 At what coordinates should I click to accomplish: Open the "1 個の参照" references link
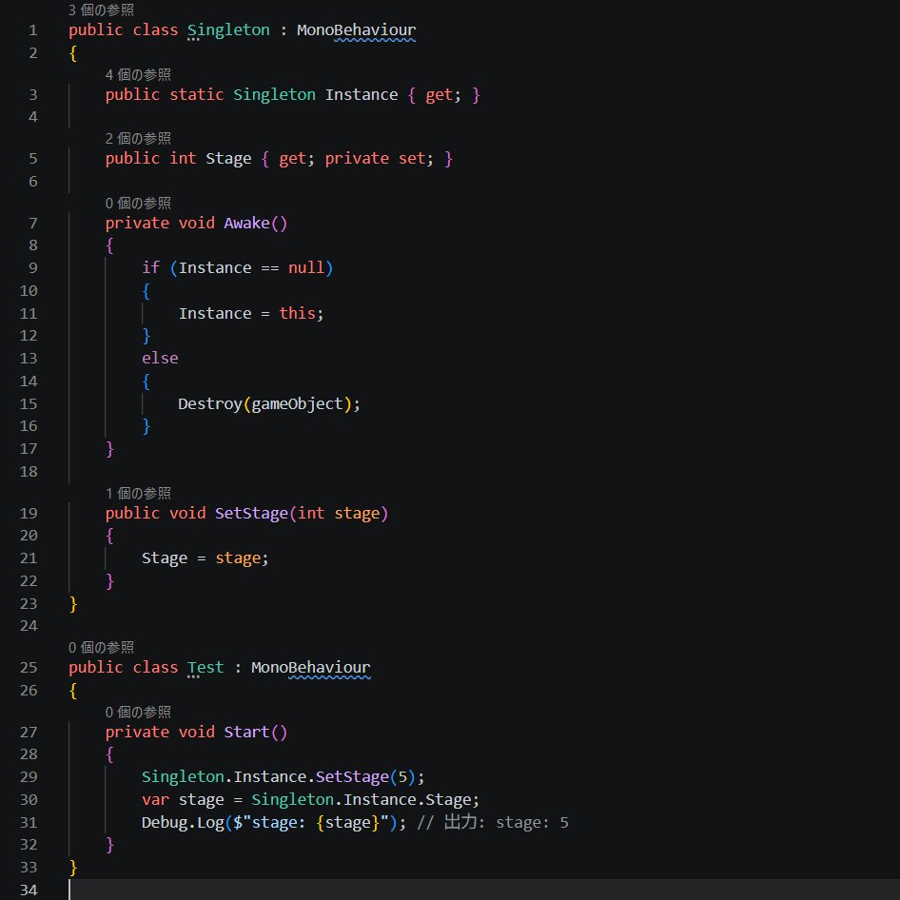(138, 493)
